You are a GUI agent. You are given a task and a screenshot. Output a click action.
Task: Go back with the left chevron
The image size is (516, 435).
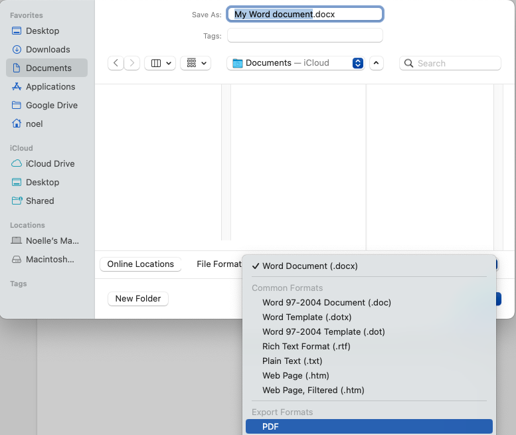(x=116, y=63)
